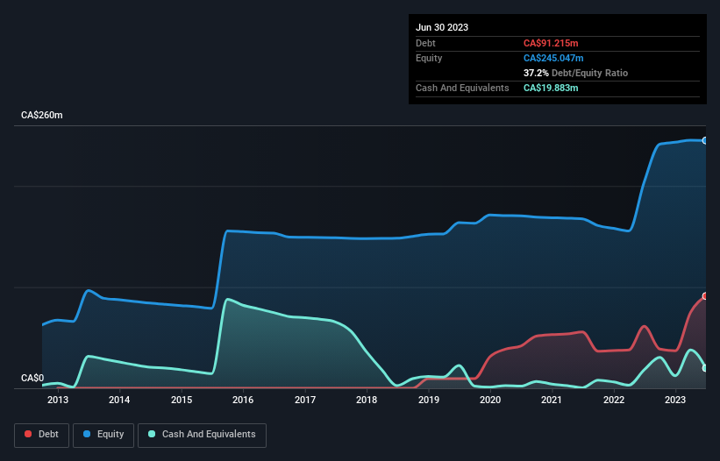The height and width of the screenshot is (461, 720).
Task: Click Cash And Equivalents label in tooltip
Action: click(x=462, y=88)
